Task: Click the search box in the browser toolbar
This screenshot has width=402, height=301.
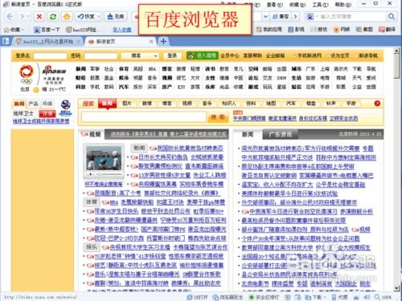Action: [x=351, y=17]
